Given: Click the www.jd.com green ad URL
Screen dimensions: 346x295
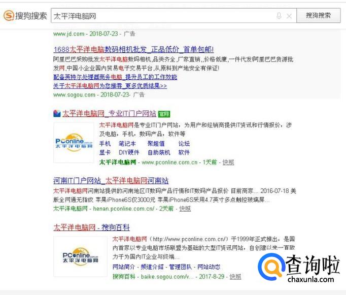Looking at the screenshot, I should [x=69, y=34].
